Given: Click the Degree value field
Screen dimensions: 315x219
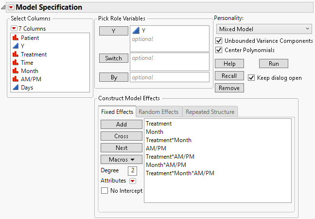Looking at the screenshot, I should pyautogui.click(x=132, y=170).
